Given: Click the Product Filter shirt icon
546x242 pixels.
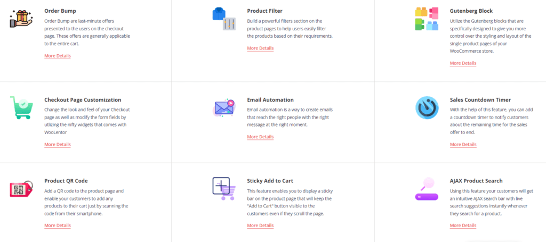Looking at the screenshot, I should tap(223, 19).
